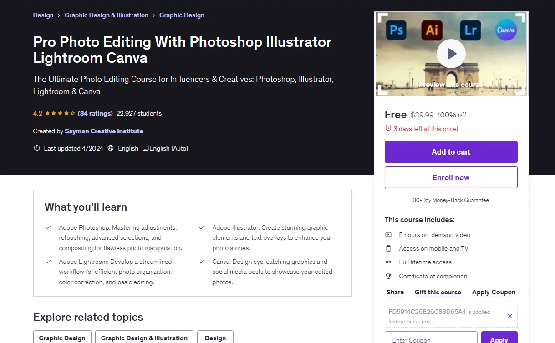
Task: Add the course to cart
Action: point(451,152)
